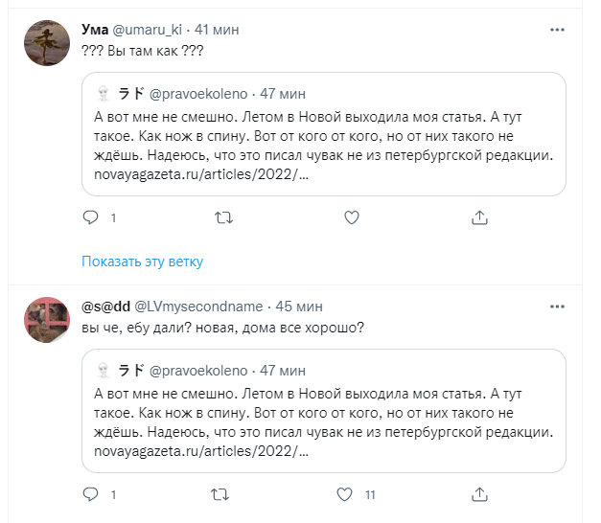This screenshot has height=523, width=601.
Task: Share the @s@dd tweet
Action: 480,495
